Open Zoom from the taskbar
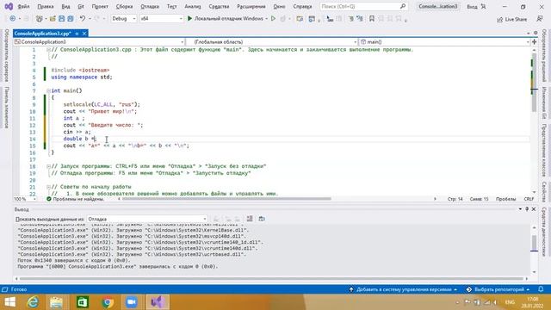This screenshot has width=551, height=310. (x=132, y=302)
